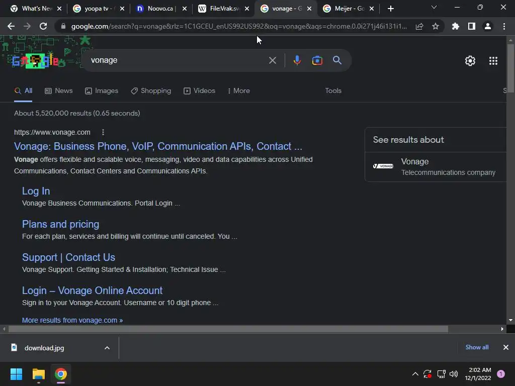
Task: Click the horizontal scrollbar right arrow
Action: coord(502,329)
